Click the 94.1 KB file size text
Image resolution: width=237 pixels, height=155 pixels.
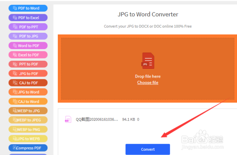point(129,119)
